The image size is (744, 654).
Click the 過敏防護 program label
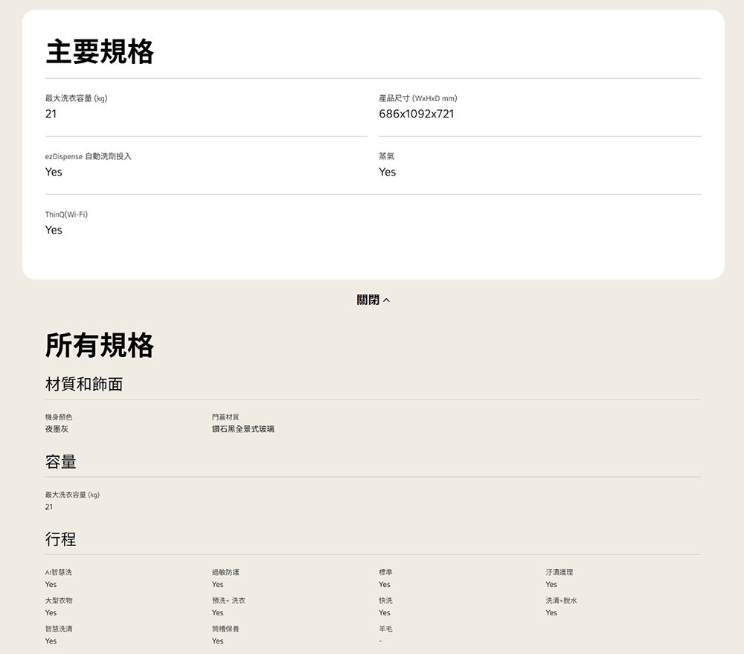225,572
